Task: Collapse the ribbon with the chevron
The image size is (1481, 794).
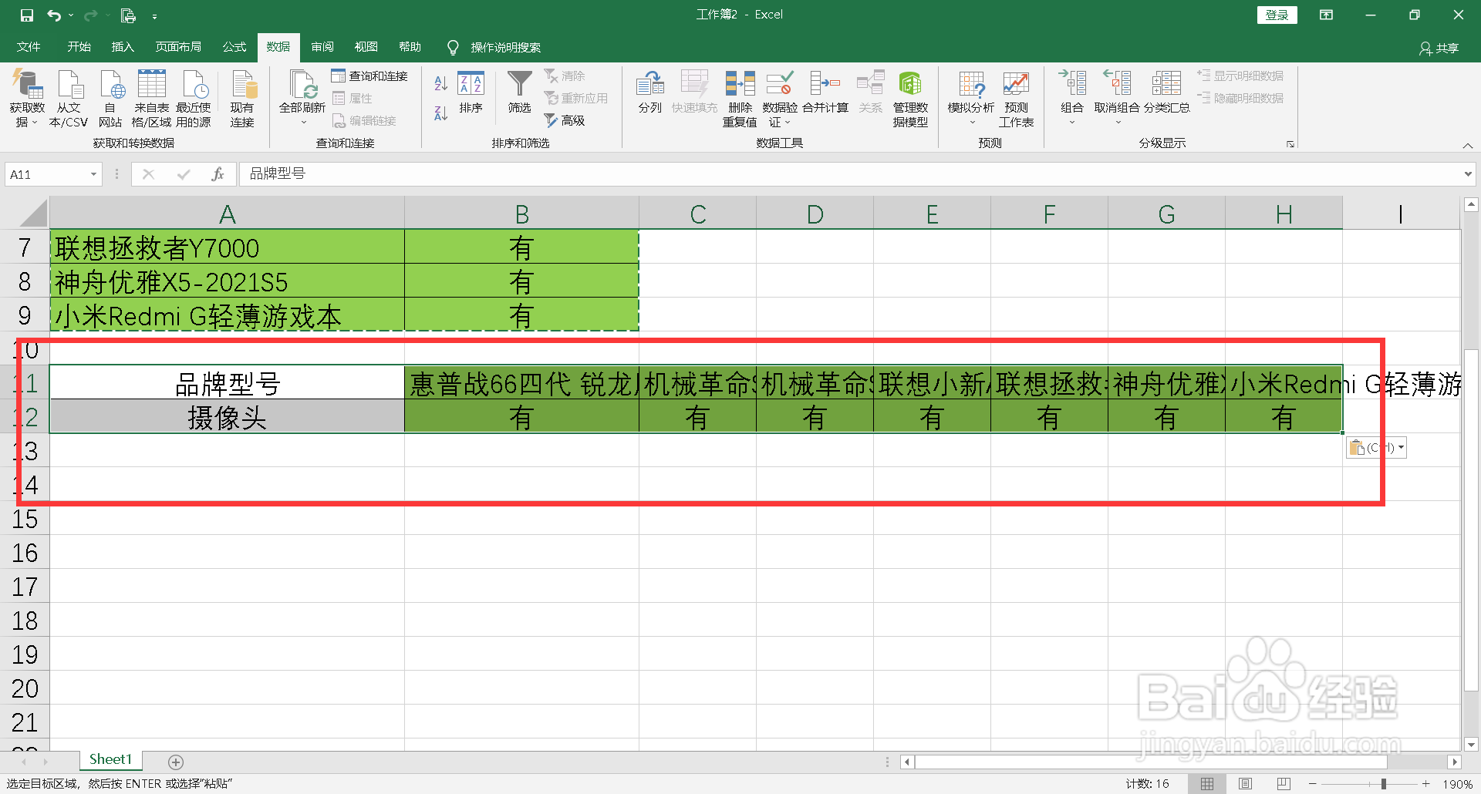Action: pyautogui.click(x=1468, y=145)
